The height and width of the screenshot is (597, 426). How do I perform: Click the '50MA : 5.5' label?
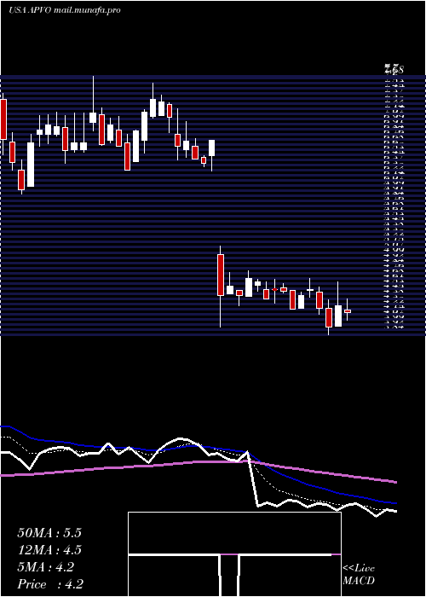(x=49, y=533)
